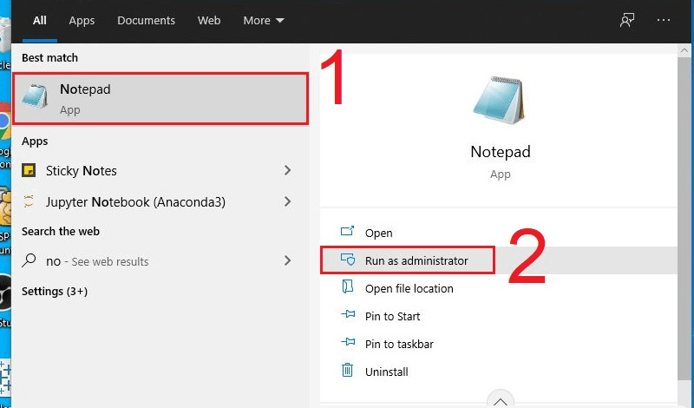Choose Pin to Start
The height and width of the screenshot is (408, 694).
pos(498,316)
